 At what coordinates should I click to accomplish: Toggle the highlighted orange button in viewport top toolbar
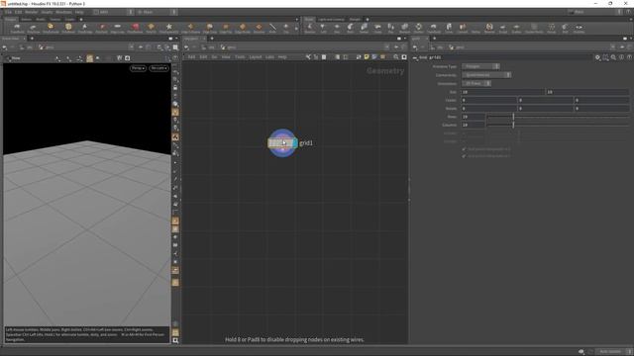89,58
